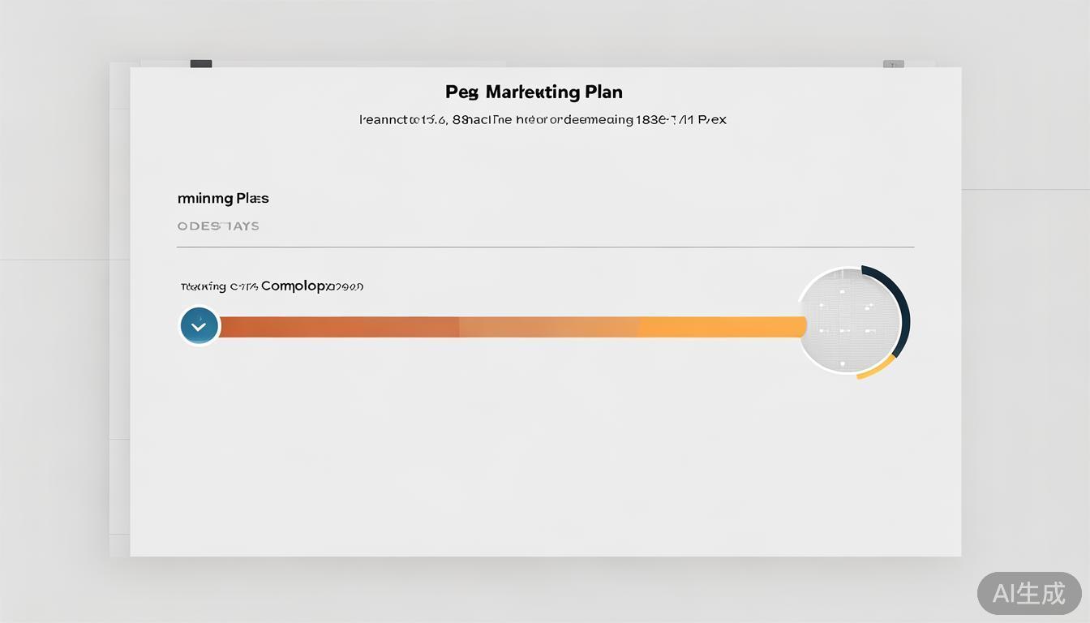The width and height of the screenshot is (1090, 623).
Task: Click the center dot inside the gauge
Action: [x=843, y=331]
